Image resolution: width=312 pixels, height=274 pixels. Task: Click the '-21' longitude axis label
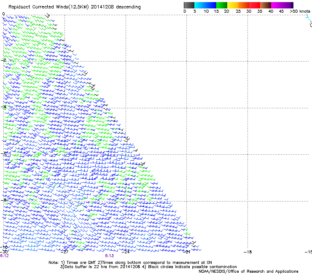(186, 252)
